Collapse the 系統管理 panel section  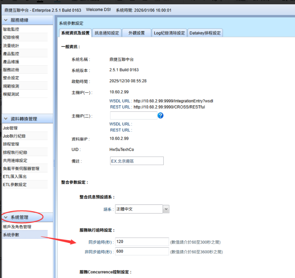click(x=6, y=217)
